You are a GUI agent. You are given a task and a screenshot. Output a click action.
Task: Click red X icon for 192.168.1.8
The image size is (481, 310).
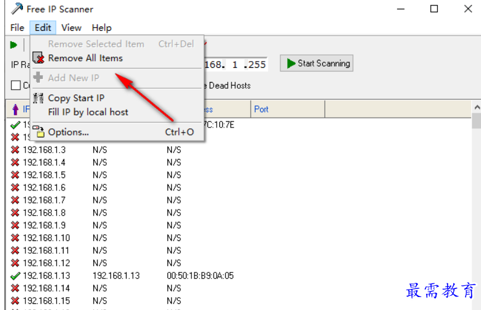point(15,213)
